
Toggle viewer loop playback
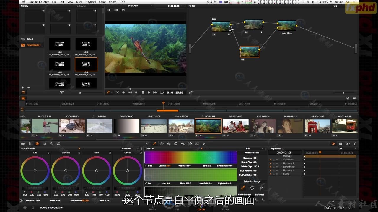click(x=162, y=92)
